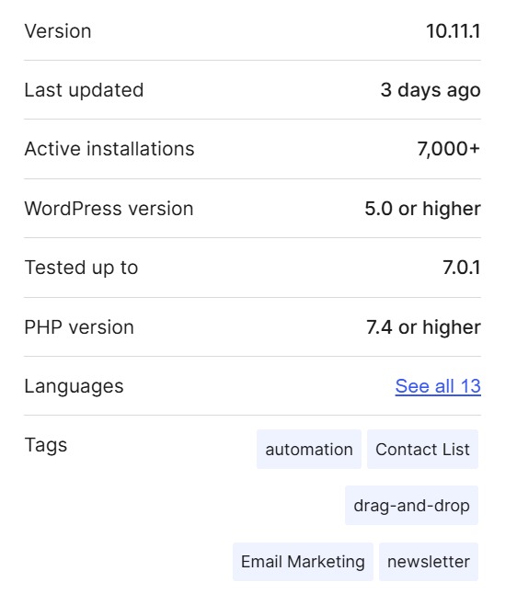Click the 'Languages' row label

(74, 386)
